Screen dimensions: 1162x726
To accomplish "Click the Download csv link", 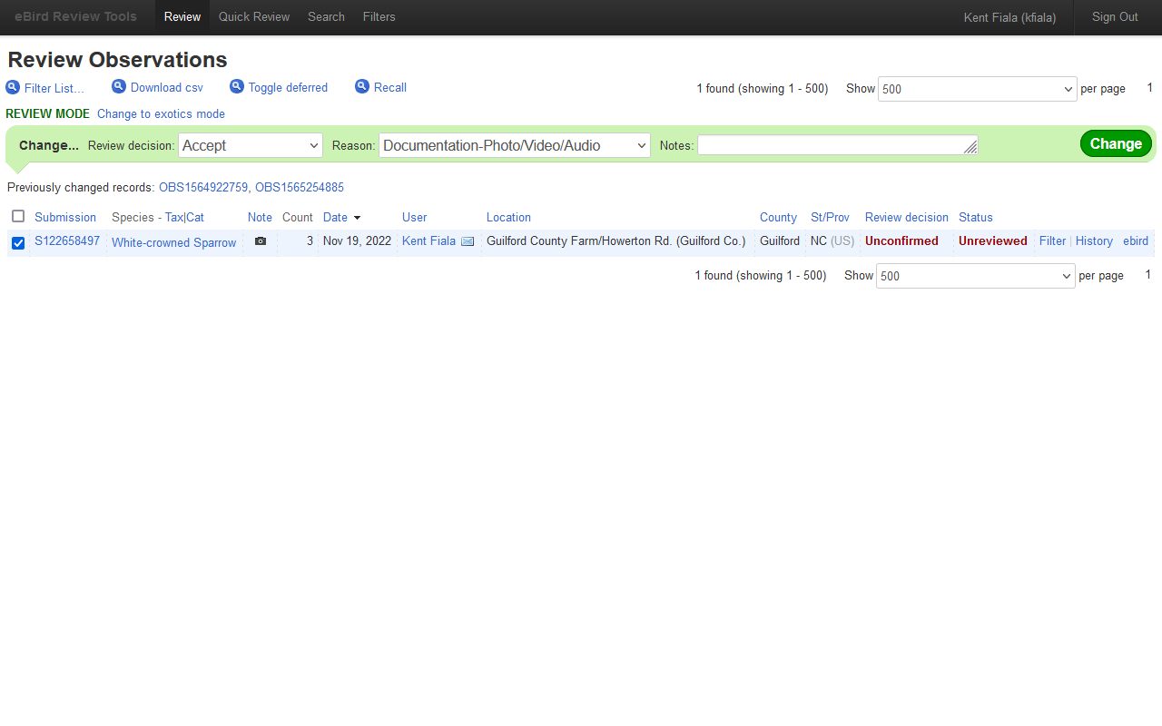I will click(x=167, y=88).
